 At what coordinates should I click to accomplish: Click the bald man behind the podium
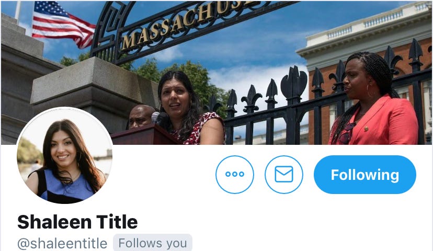[x=141, y=117]
